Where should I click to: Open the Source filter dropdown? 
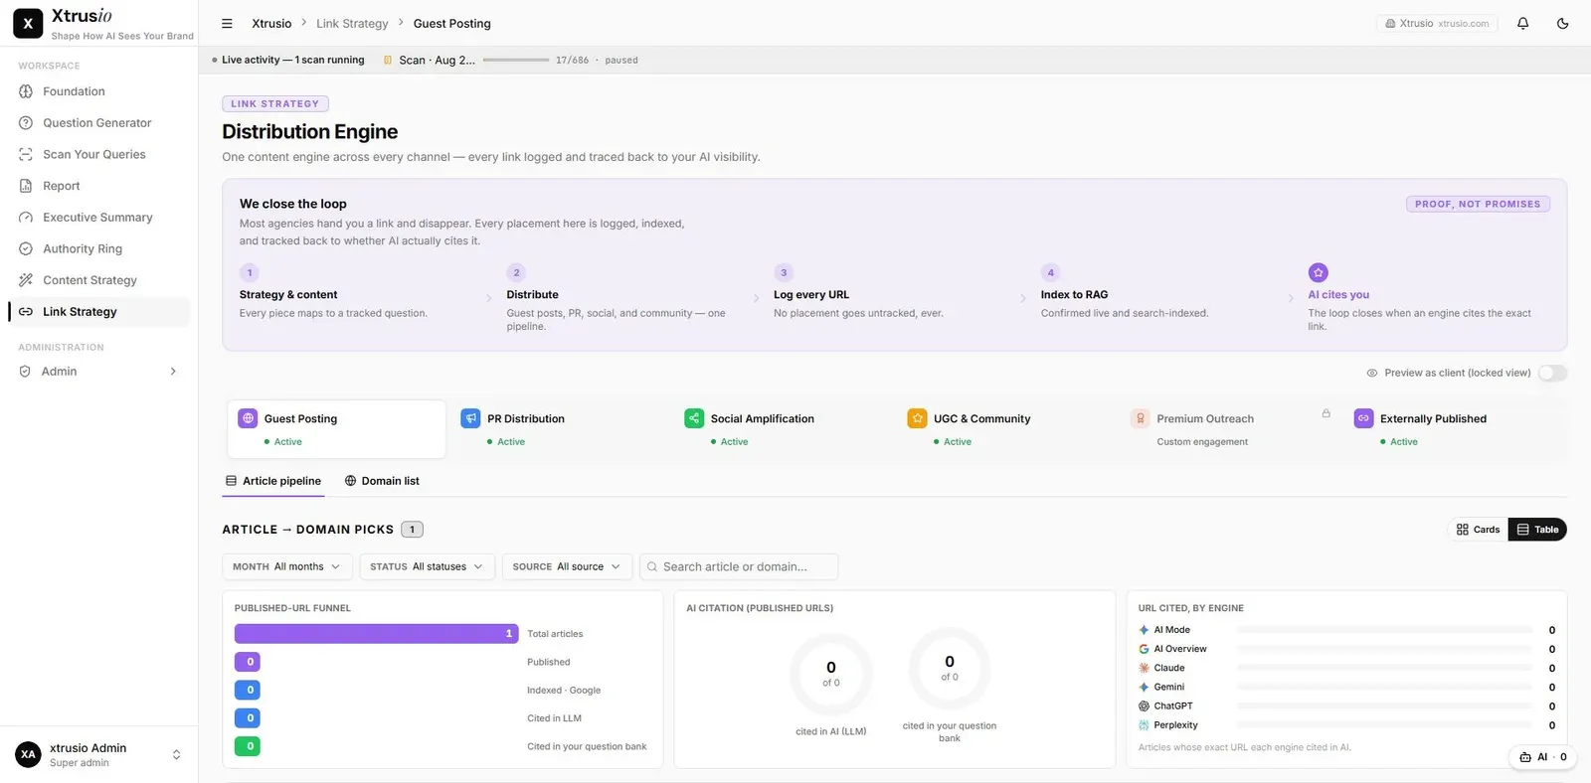click(x=567, y=566)
